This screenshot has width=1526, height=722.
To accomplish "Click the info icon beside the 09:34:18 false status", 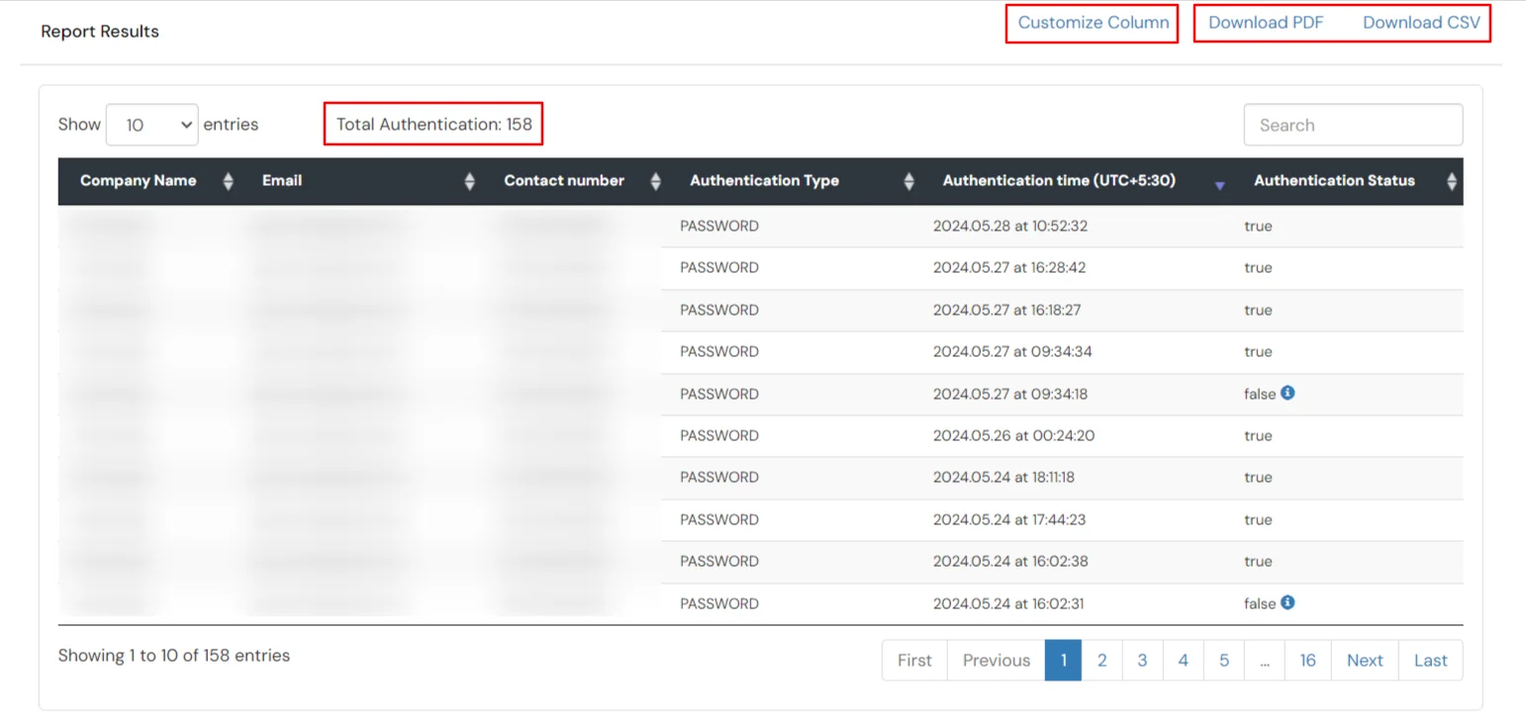I will pyautogui.click(x=1287, y=393).
